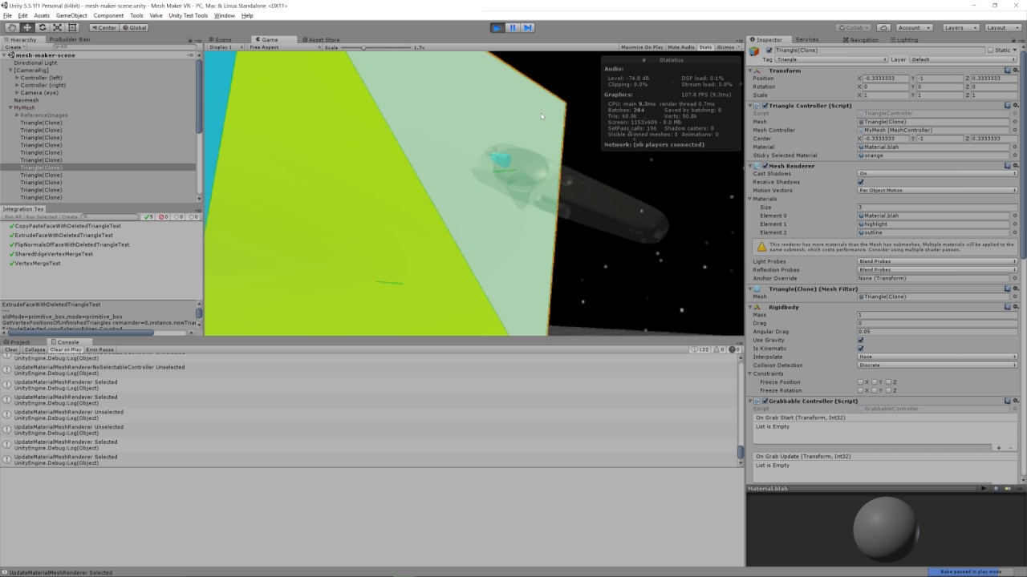This screenshot has height=577, width=1027.
Task: Open the Layer dropdown in the Inspector
Action: tap(963, 59)
